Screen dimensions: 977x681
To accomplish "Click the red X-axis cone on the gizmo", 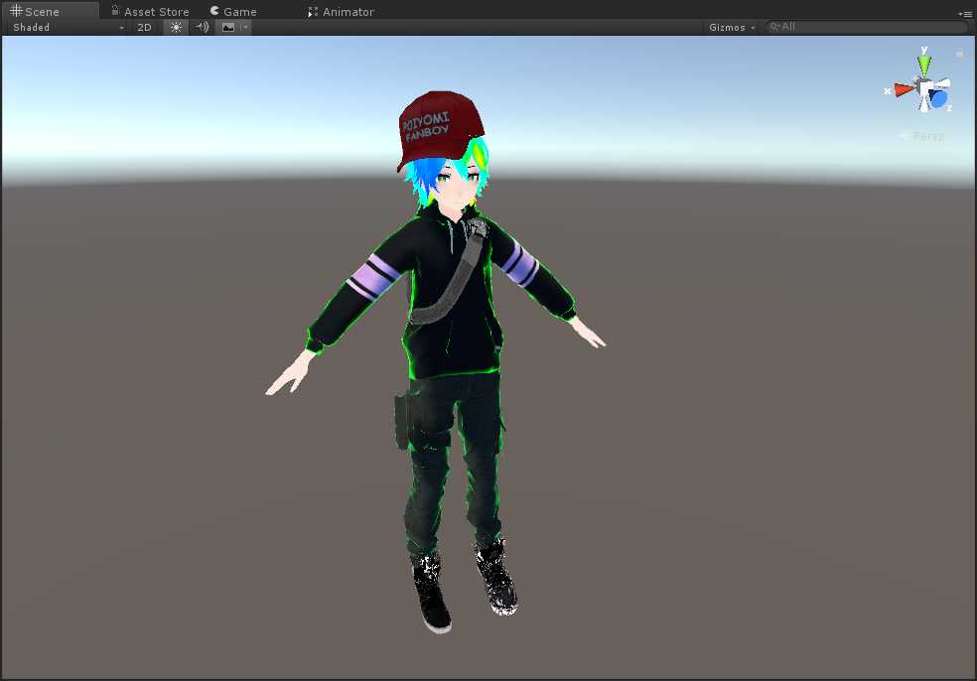I will click(x=904, y=89).
